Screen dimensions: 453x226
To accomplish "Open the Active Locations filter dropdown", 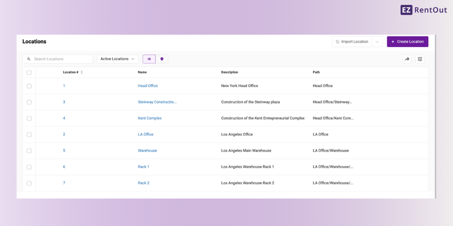I will tap(118, 59).
